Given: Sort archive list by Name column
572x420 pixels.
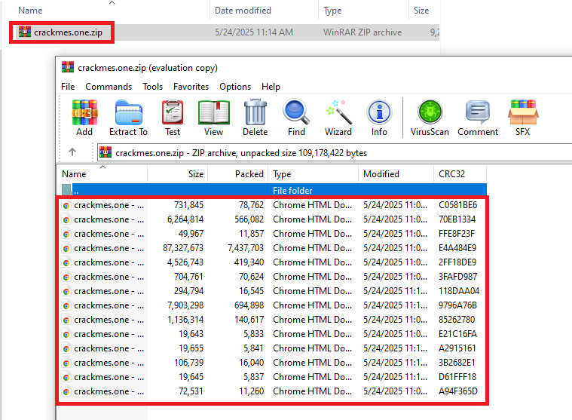Looking at the screenshot, I should (x=102, y=173).
